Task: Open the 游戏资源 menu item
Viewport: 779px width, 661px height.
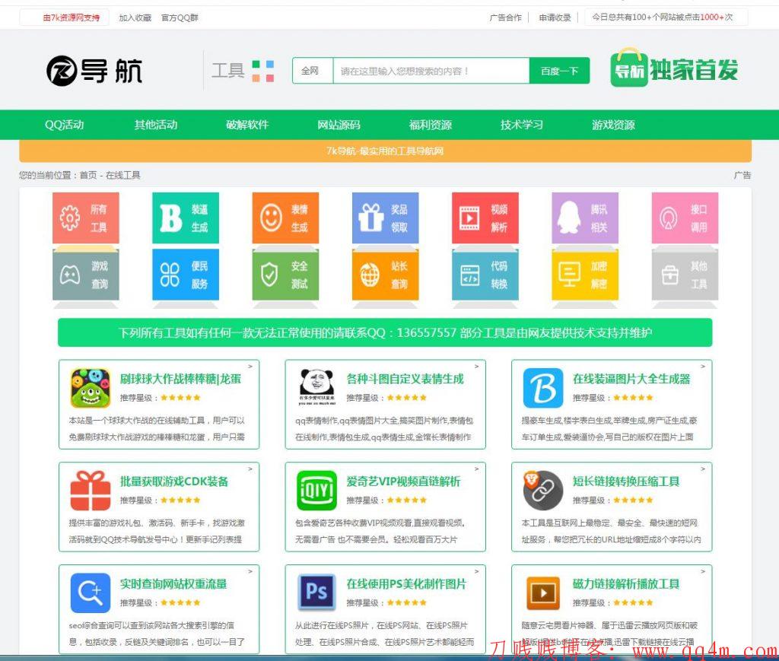Action: point(614,125)
